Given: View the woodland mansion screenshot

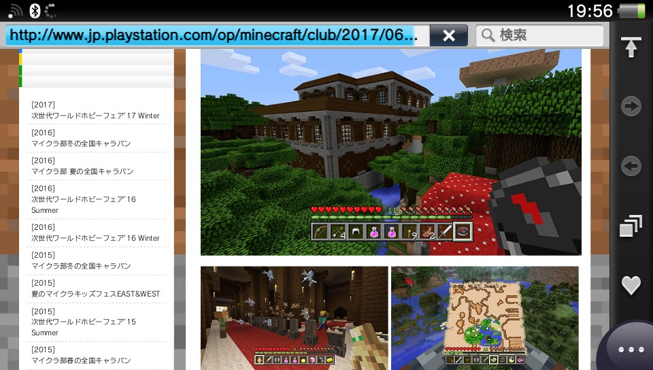Looking at the screenshot, I should 391,152.
